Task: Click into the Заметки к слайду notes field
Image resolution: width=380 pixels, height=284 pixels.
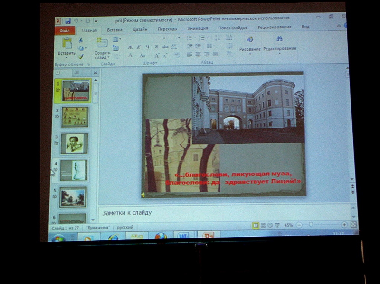Action: (224, 213)
